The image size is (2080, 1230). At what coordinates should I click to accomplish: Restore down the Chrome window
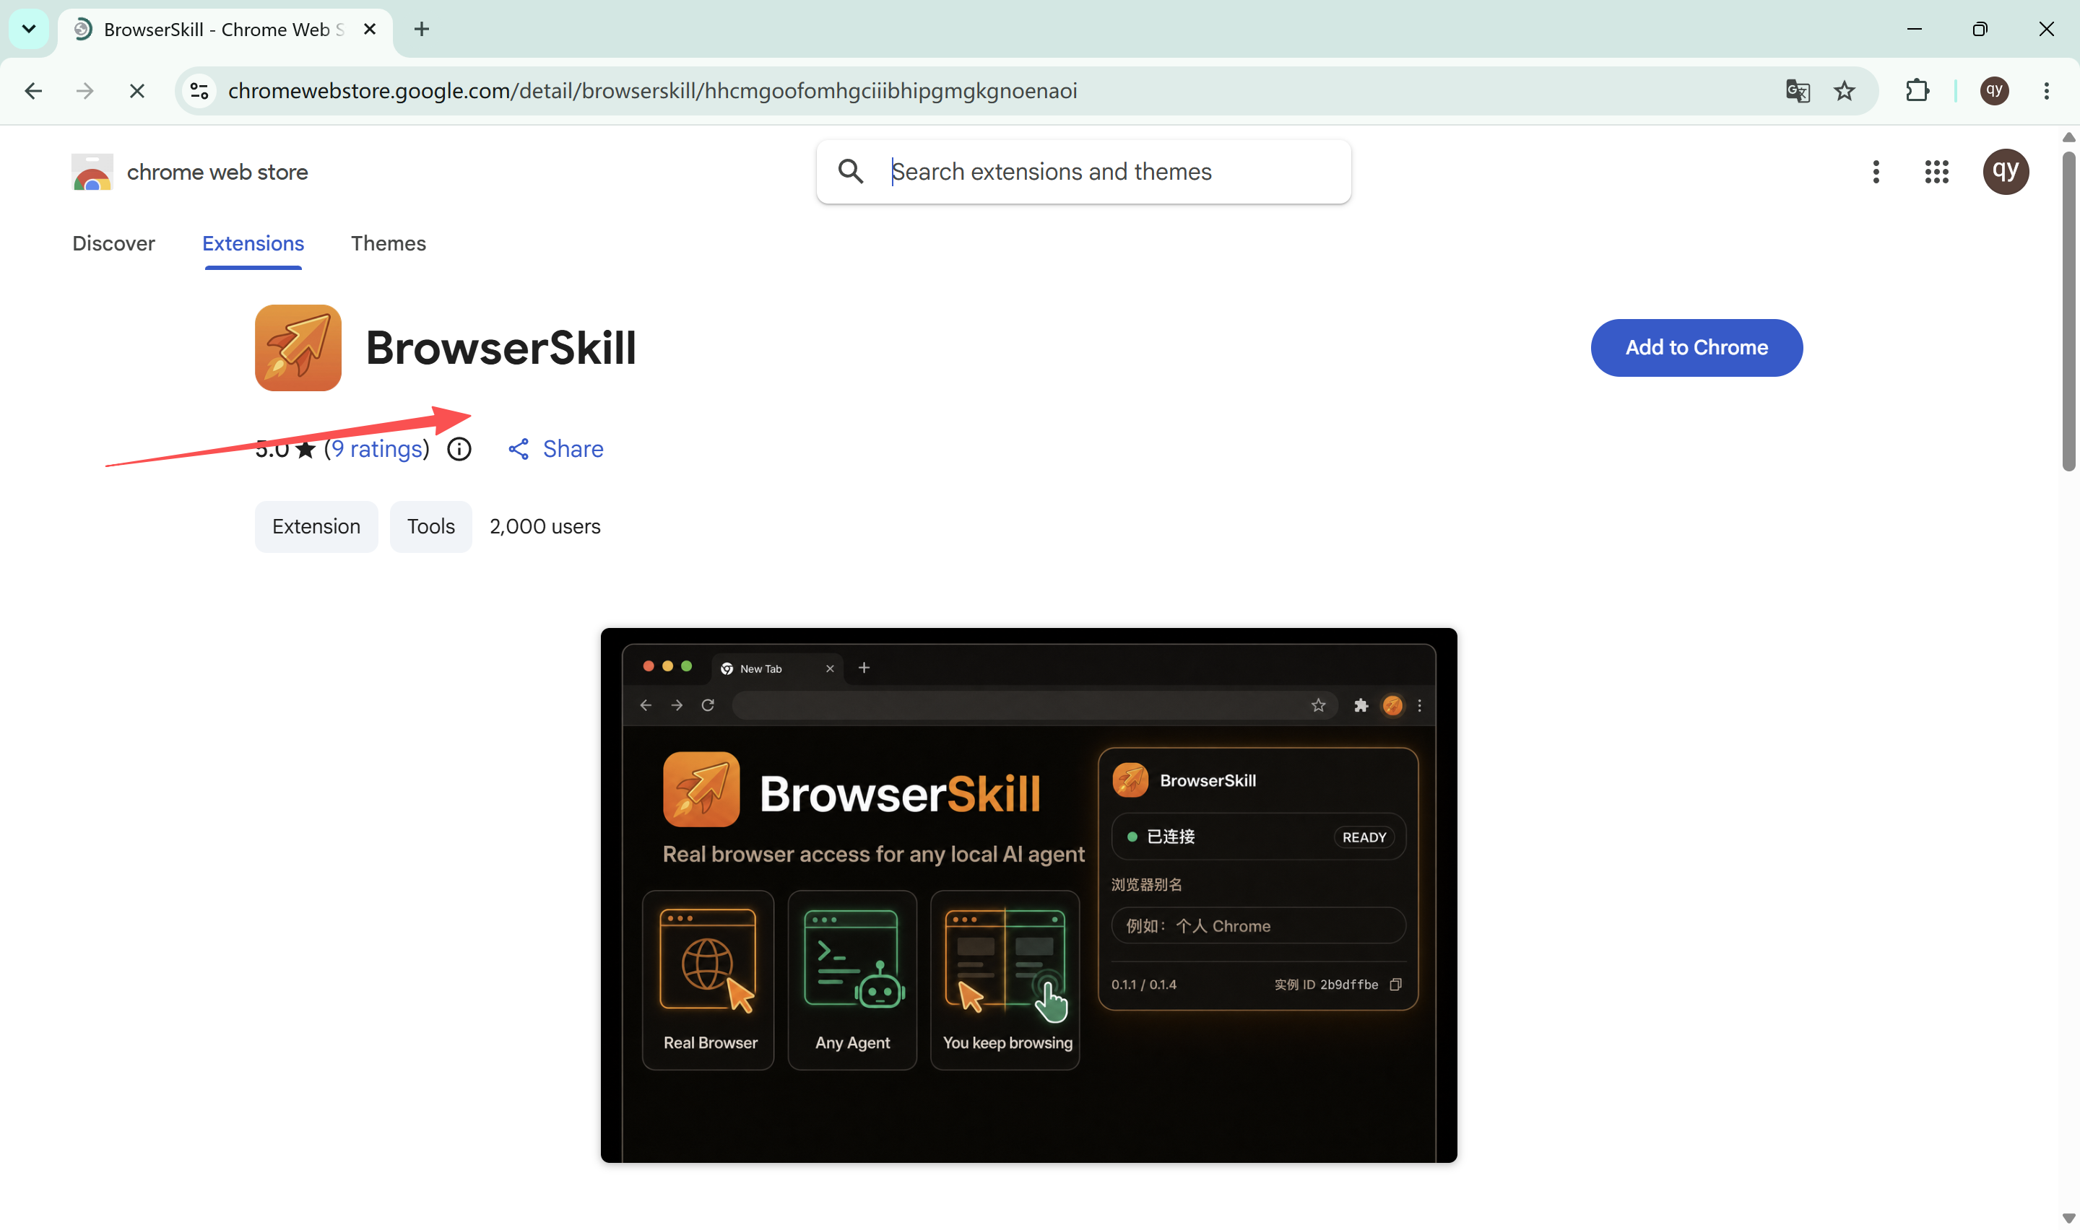click(1980, 29)
